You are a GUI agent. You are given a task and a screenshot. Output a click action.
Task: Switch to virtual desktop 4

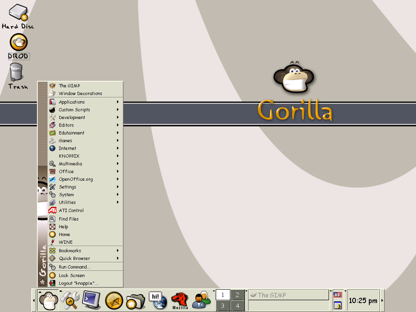tap(237, 305)
